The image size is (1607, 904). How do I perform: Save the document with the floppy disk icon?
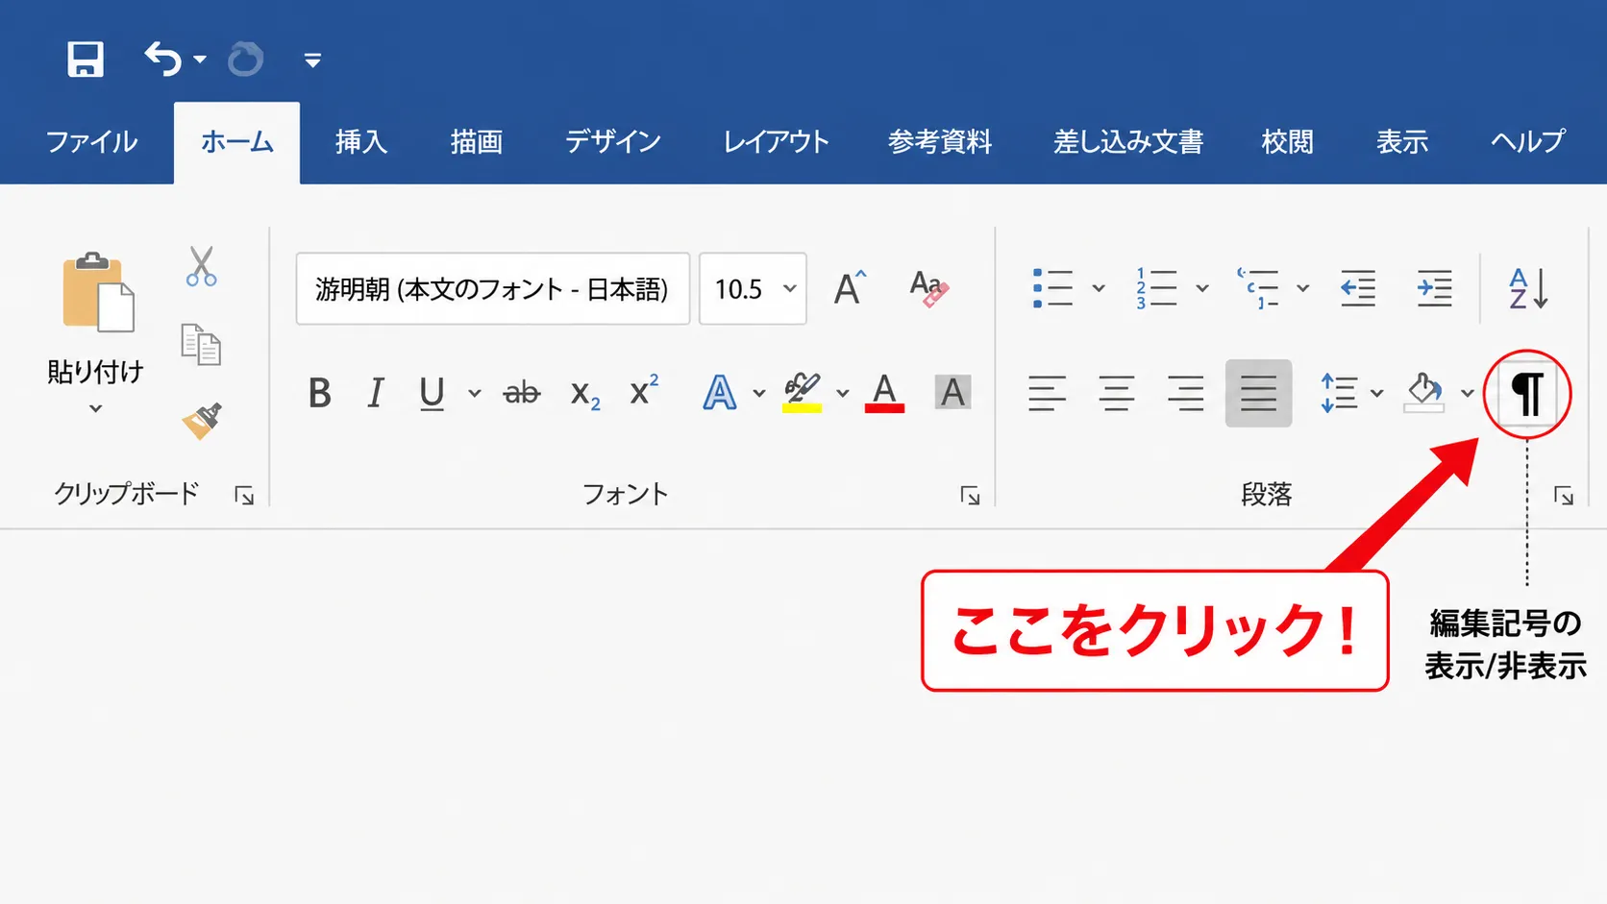click(x=86, y=59)
